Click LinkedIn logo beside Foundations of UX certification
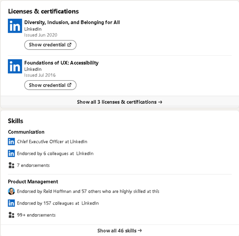239x236 pixels. pyautogui.click(x=15, y=66)
